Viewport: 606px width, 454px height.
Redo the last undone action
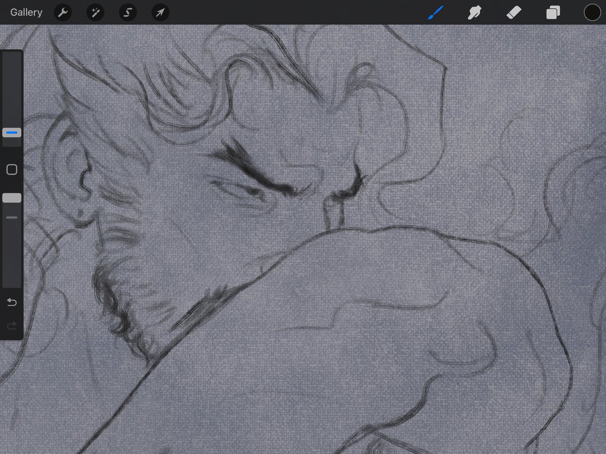(x=12, y=326)
